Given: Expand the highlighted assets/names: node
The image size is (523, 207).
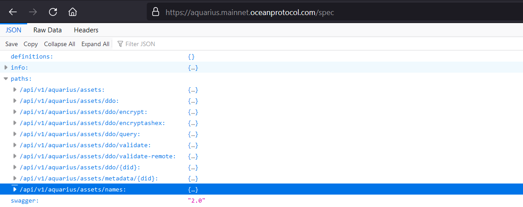Looking at the screenshot, I should (15, 189).
